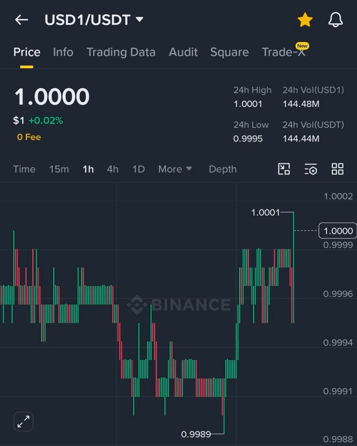
Task: Select the 1D chart interval
Action: click(139, 169)
